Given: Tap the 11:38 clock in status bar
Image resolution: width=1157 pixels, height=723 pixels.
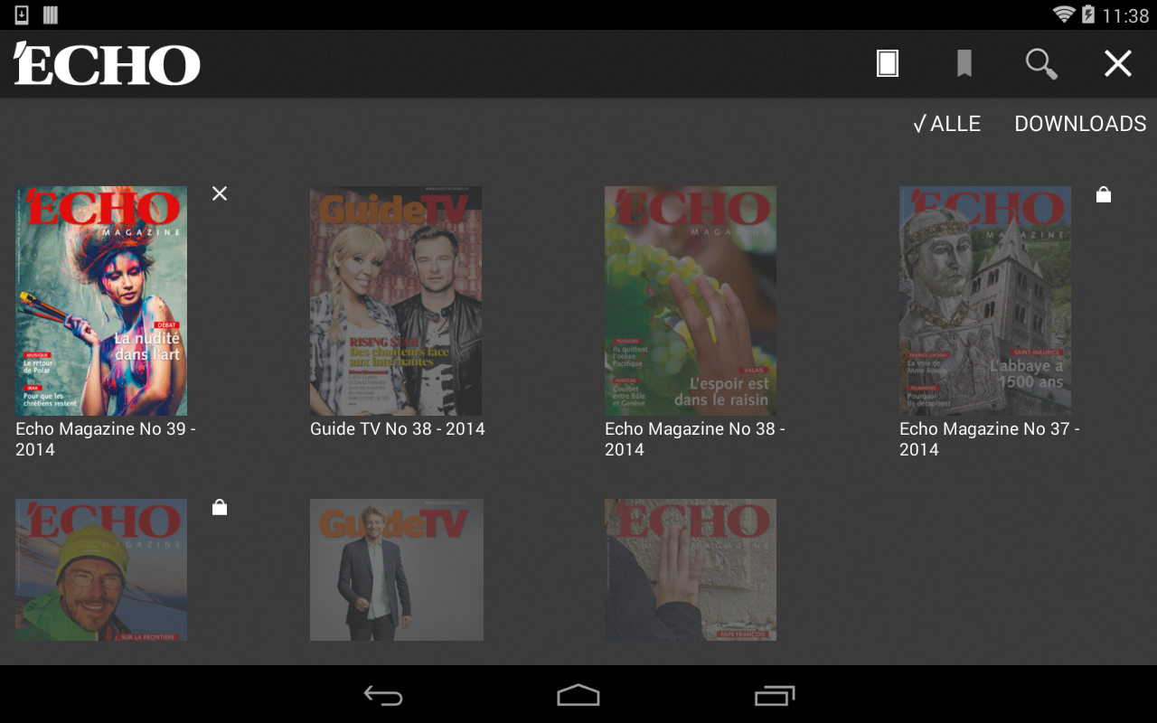Looking at the screenshot, I should 1125,15.
